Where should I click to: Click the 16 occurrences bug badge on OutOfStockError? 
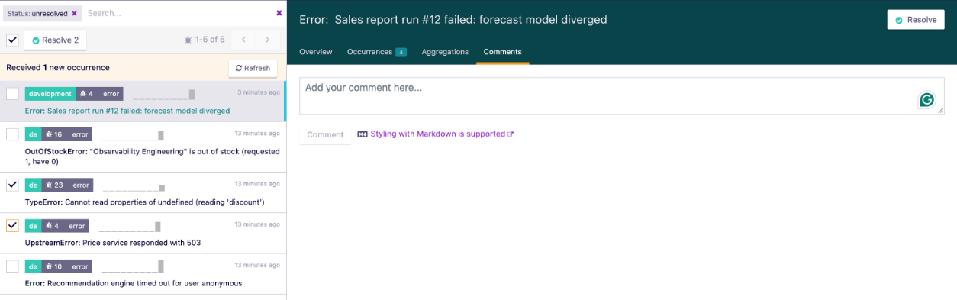(53, 134)
